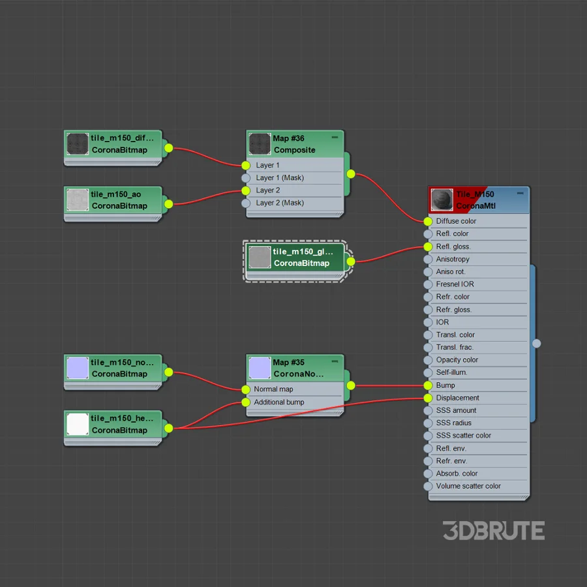The height and width of the screenshot is (587, 587).
Task: Click output socket of tile_m150_dif node
Action: (169, 148)
